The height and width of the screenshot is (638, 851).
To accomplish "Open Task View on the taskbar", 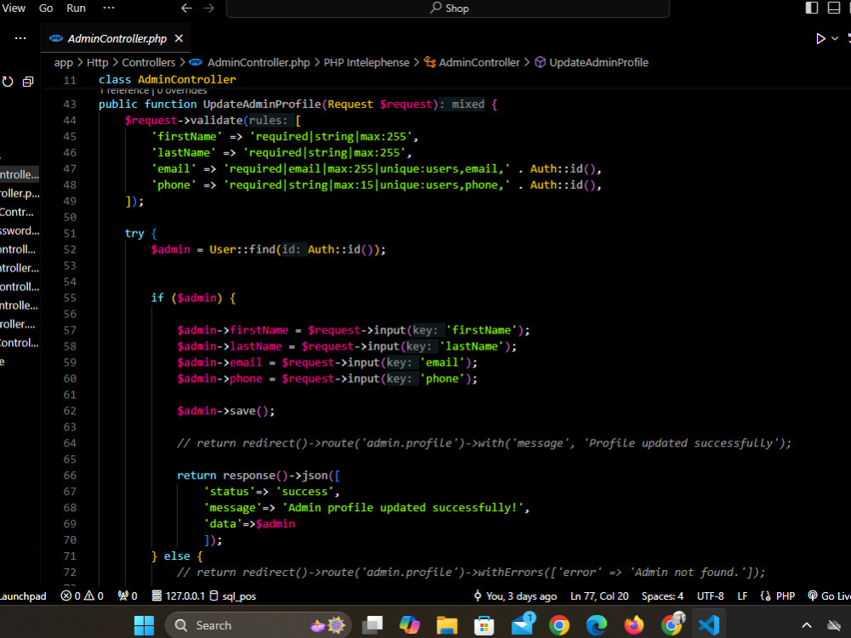I will coord(373,625).
